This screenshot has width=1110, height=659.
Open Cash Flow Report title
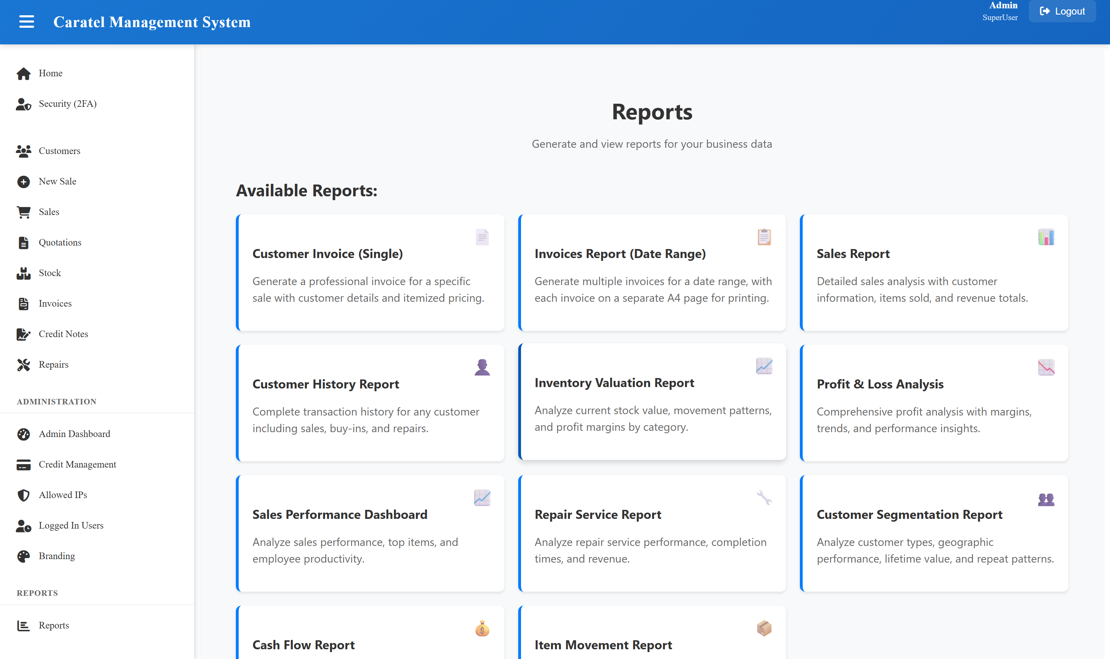click(304, 645)
